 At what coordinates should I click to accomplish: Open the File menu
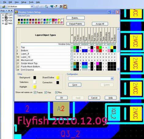(x=5, y=2)
